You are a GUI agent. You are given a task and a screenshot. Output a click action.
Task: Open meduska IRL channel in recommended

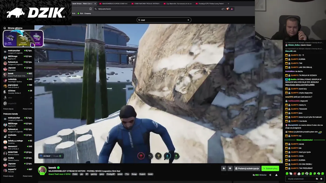[18, 136]
